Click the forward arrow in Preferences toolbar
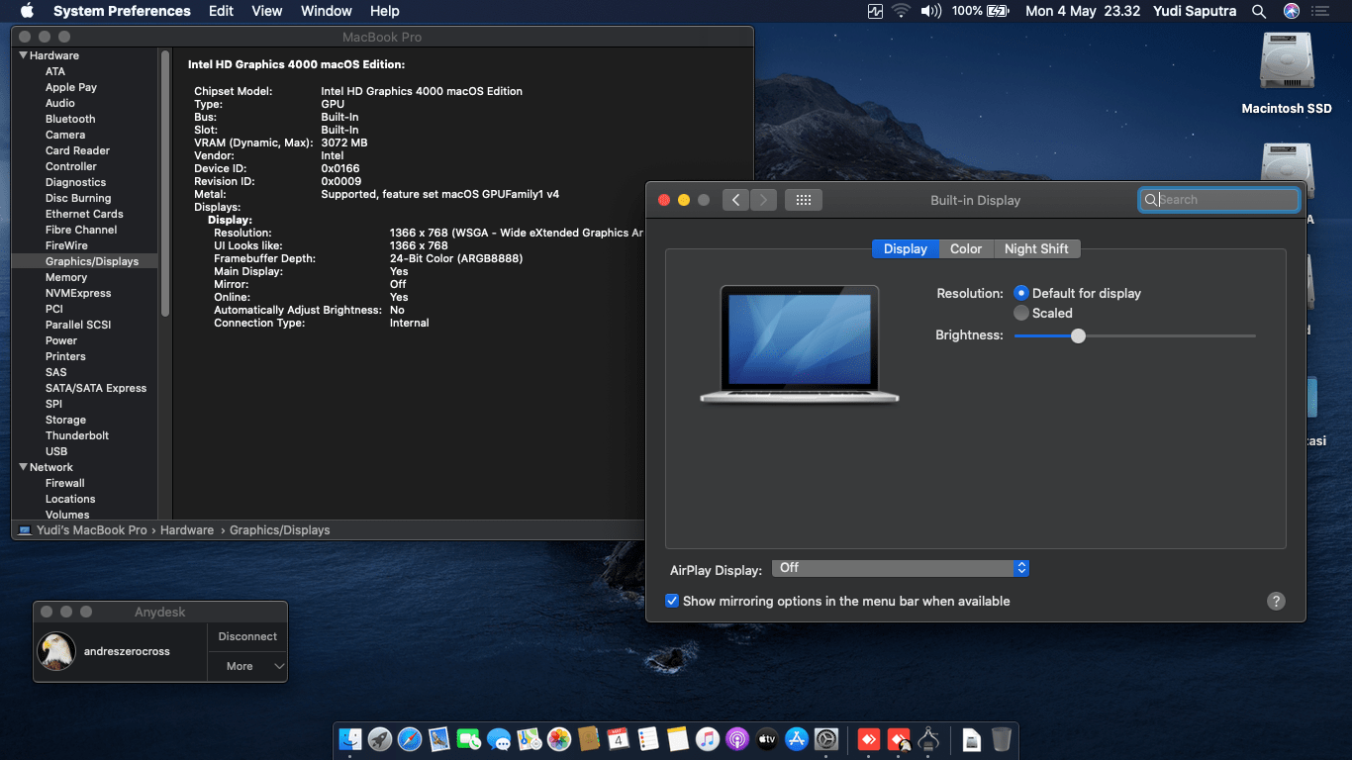1352x760 pixels. coord(763,200)
